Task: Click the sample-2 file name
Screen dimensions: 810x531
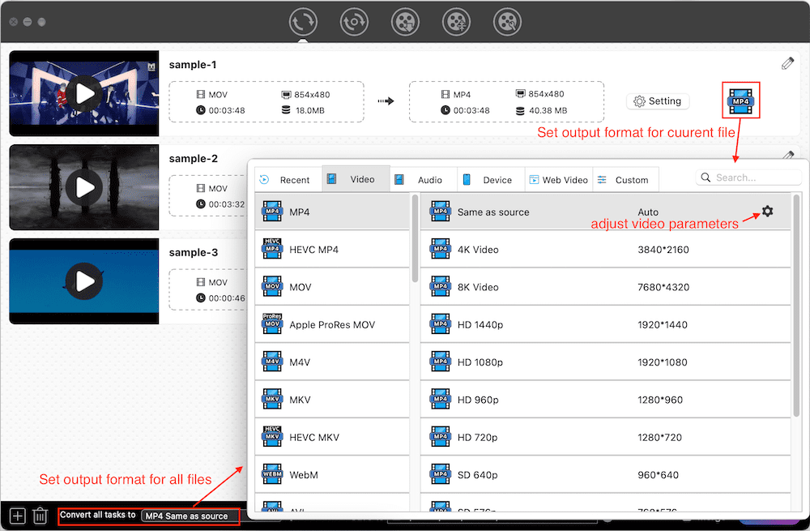Action: click(194, 158)
